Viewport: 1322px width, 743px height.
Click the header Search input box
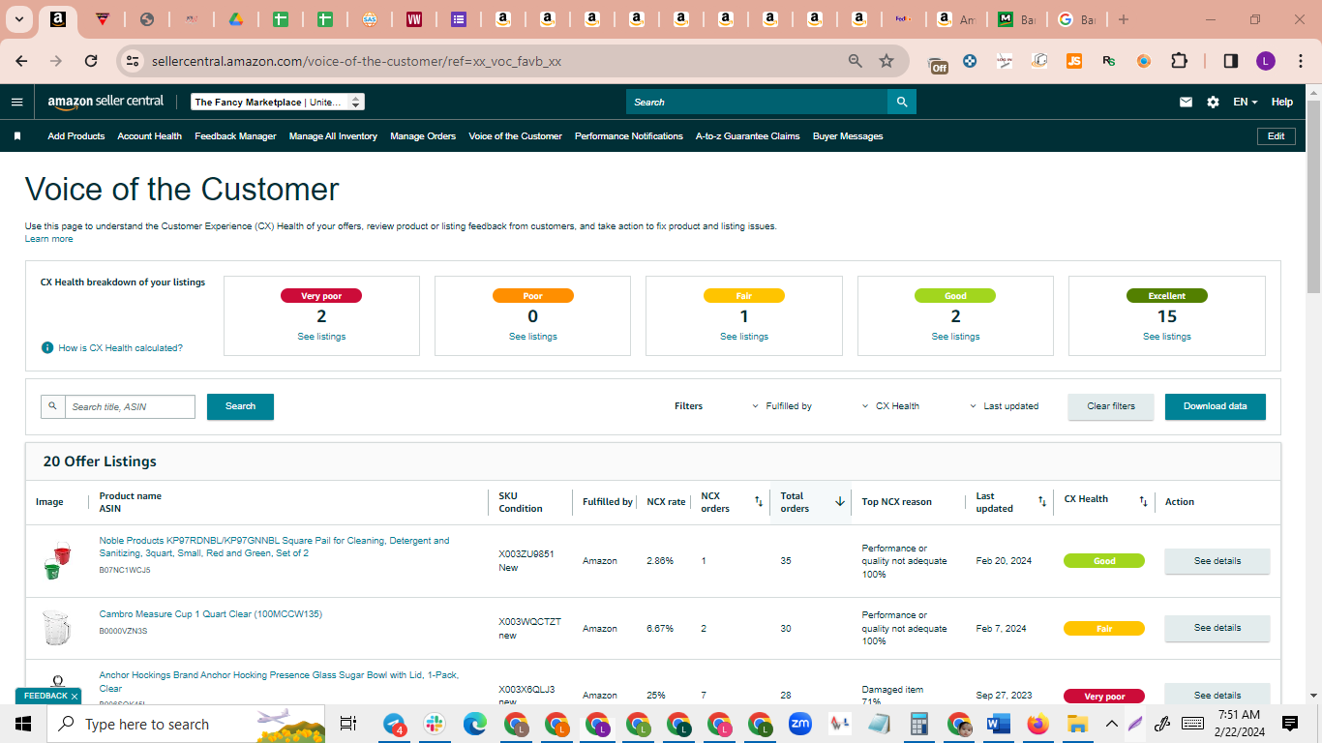(x=757, y=102)
